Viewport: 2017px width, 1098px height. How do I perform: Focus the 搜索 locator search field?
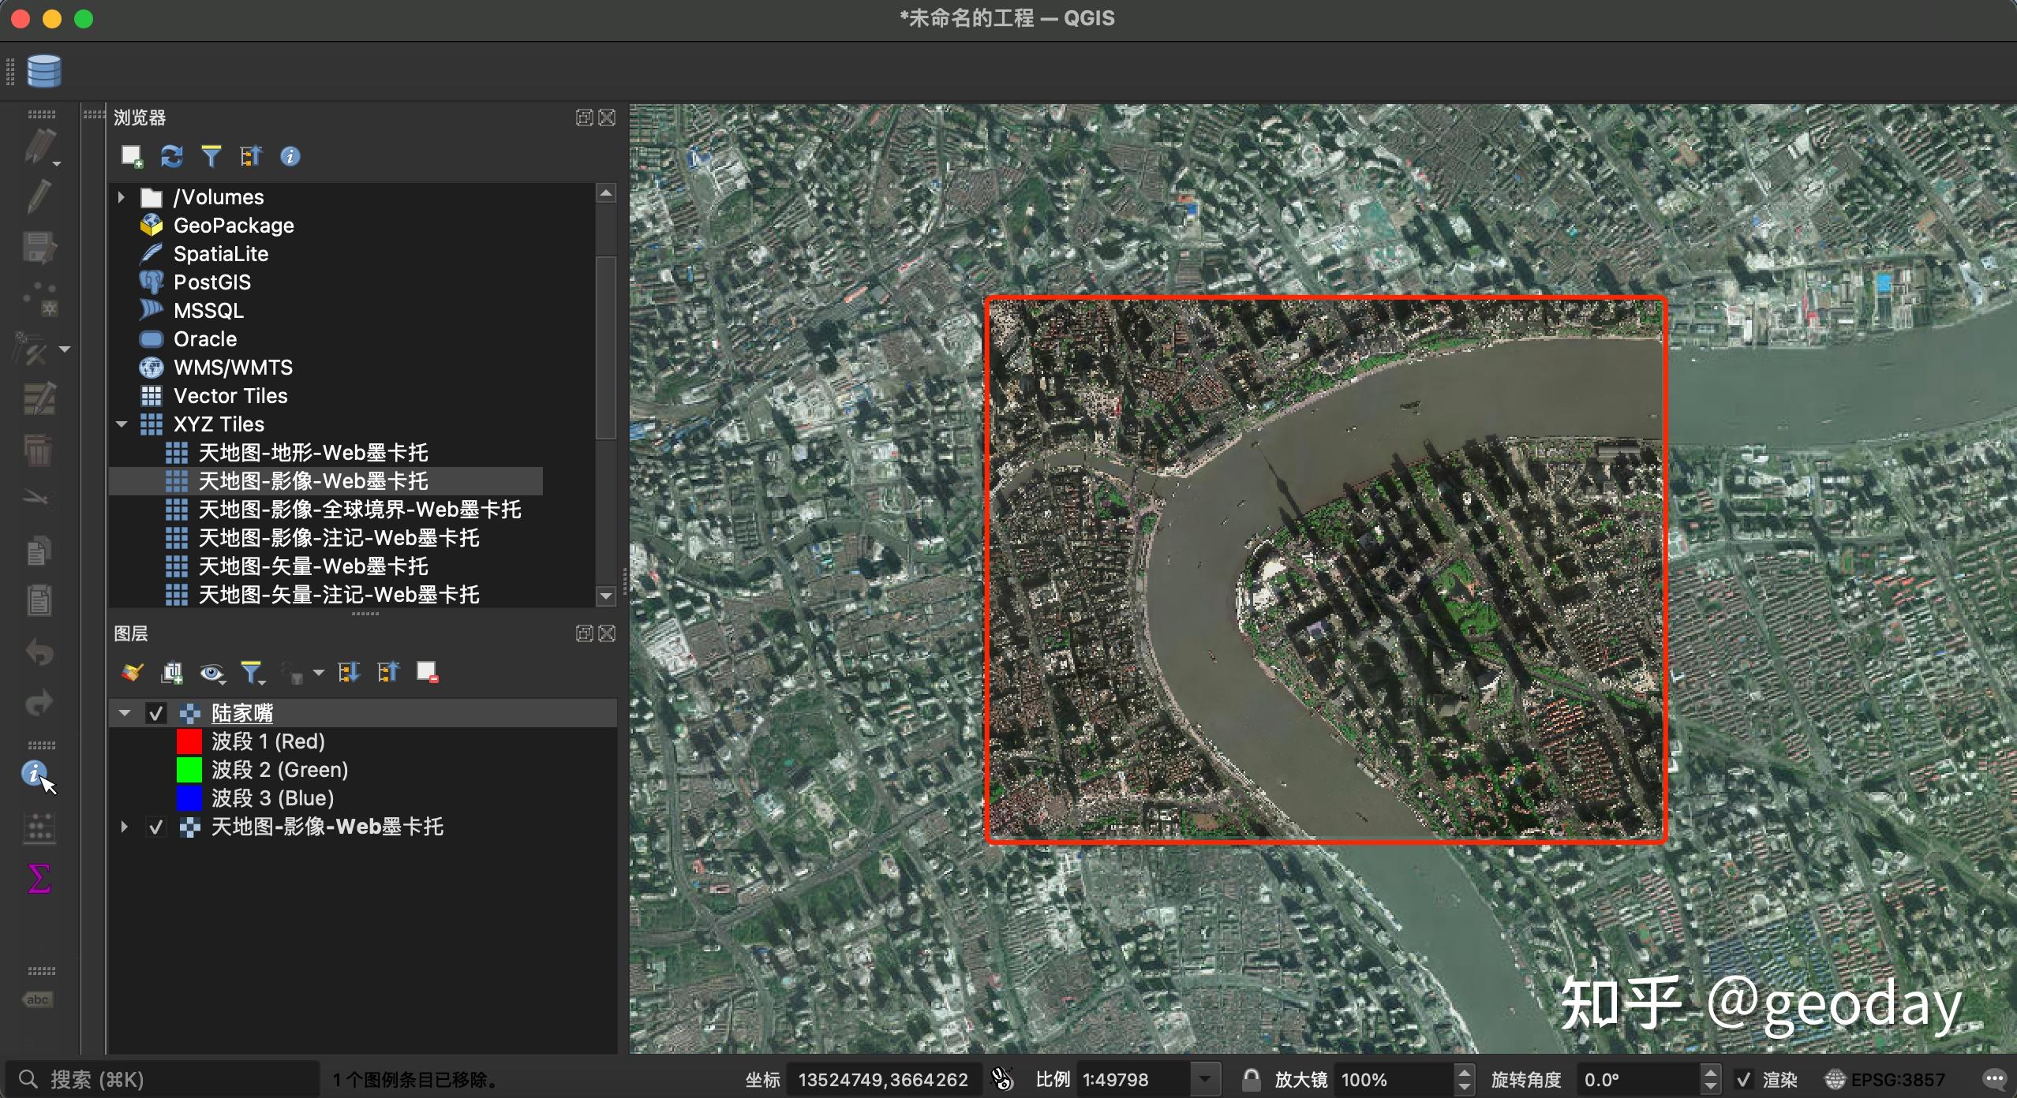[x=163, y=1079]
